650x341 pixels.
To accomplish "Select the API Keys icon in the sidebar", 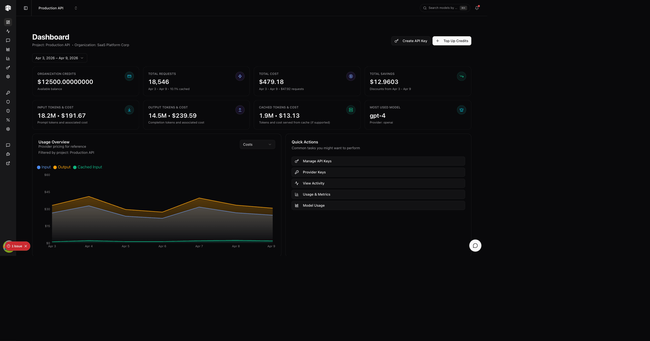I will click(8, 67).
